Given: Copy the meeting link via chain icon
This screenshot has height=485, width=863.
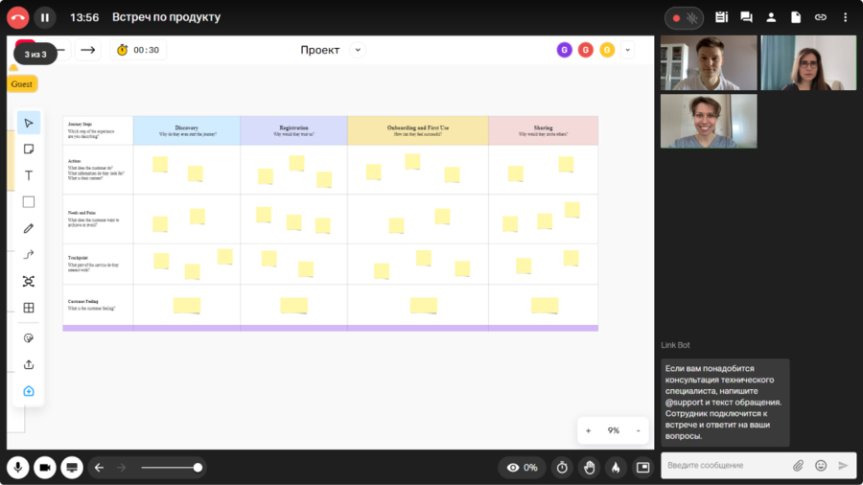Looking at the screenshot, I should click(820, 17).
